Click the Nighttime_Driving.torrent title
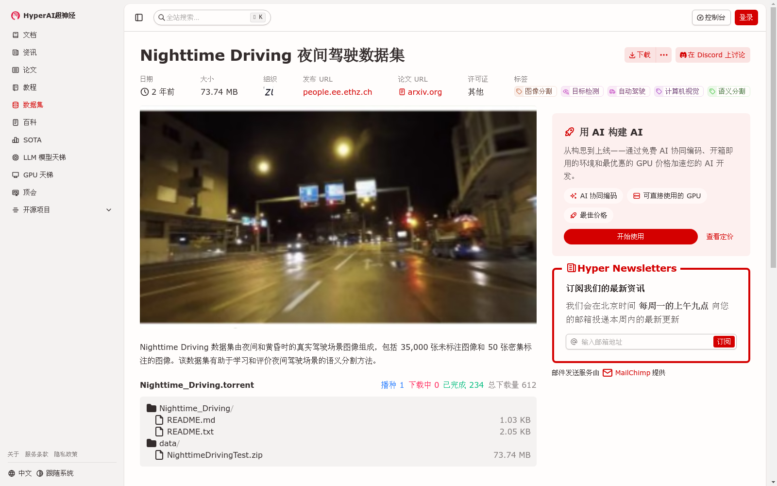 click(x=197, y=385)
